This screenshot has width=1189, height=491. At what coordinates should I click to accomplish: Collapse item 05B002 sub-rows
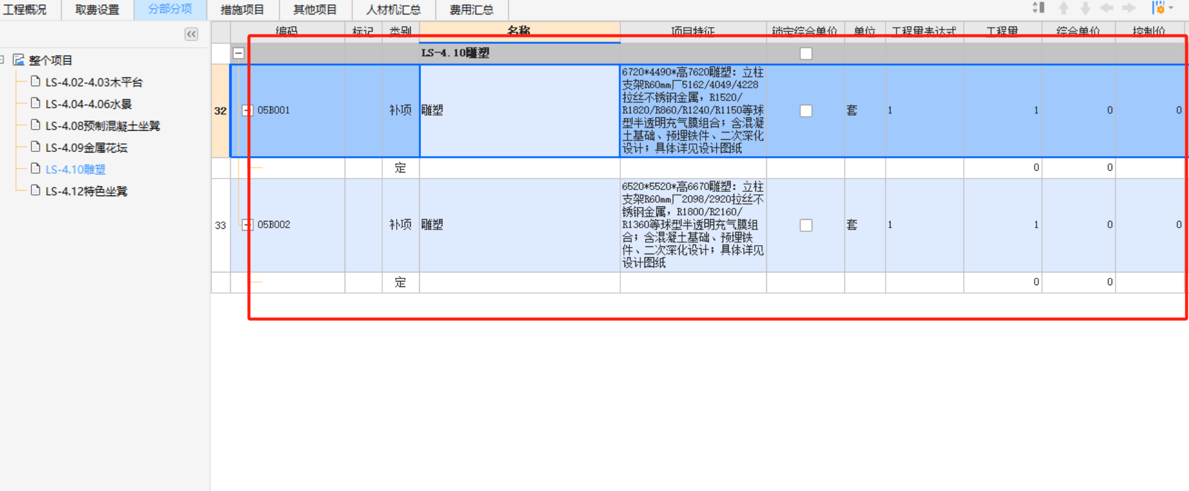[247, 225]
